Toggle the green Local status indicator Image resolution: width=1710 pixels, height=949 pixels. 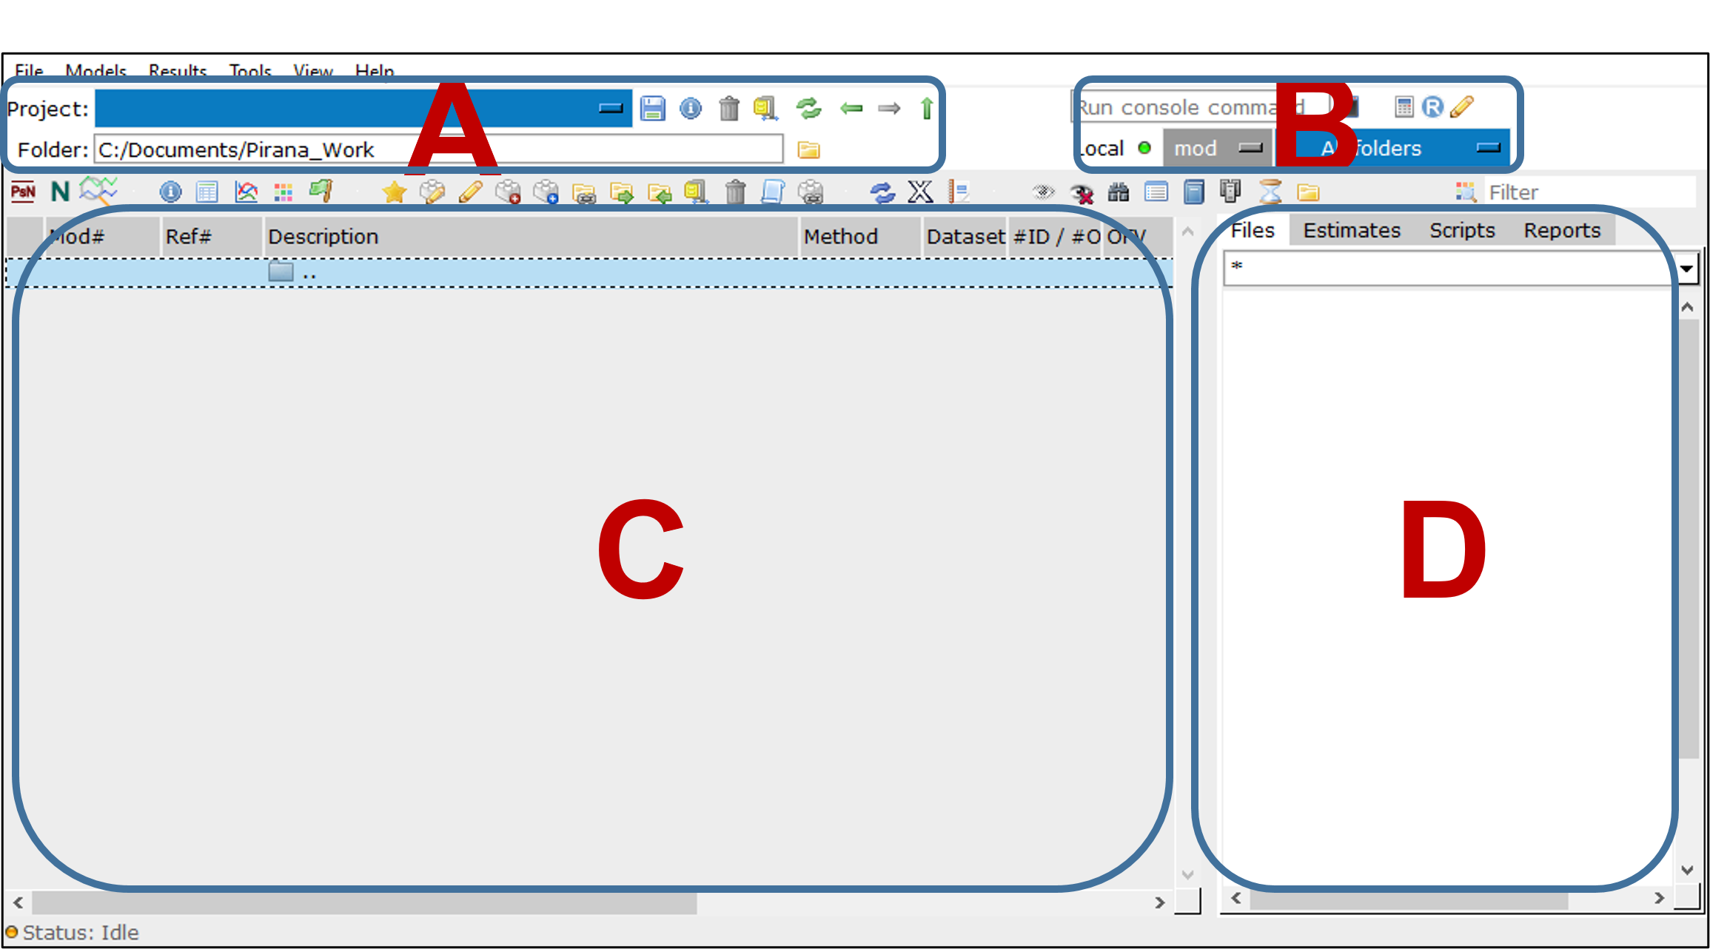1144,148
